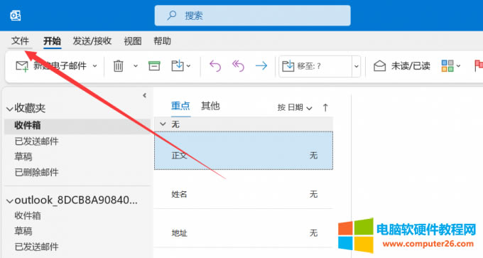Open the 新建电子邮件 dropdown arrow
The image size is (483, 258).
click(95, 65)
